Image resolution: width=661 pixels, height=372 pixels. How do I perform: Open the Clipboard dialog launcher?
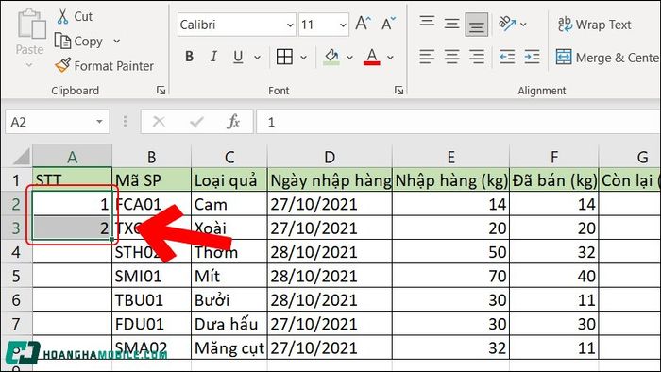point(161,90)
